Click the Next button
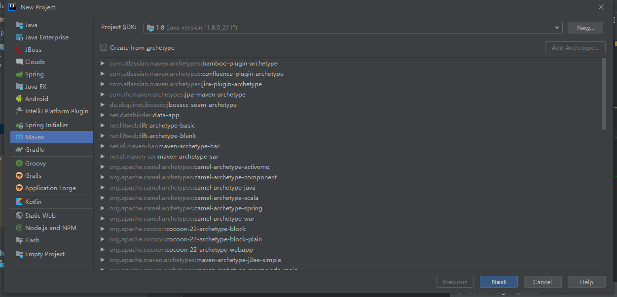The width and height of the screenshot is (617, 297). tap(499, 282)
